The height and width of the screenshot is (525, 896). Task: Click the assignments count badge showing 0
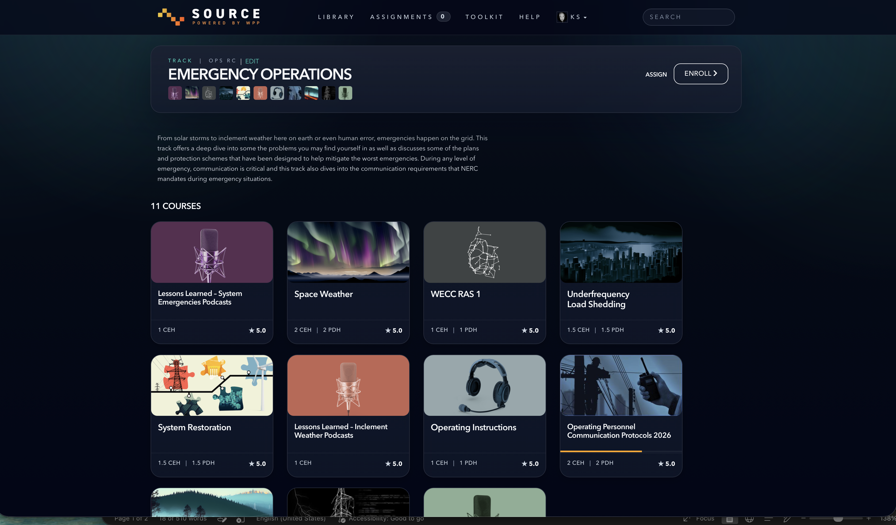tap(443, 16)
